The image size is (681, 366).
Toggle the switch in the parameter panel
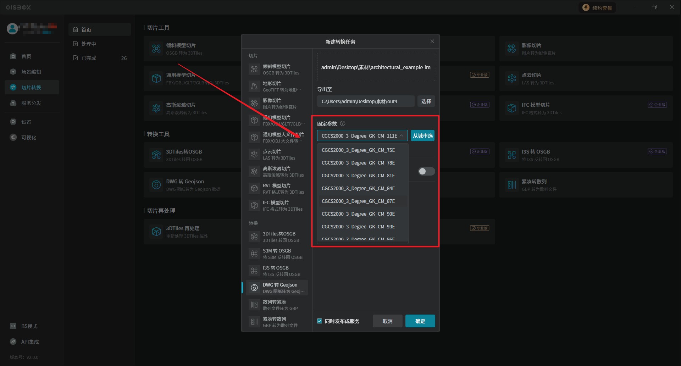tap(426, 172)
